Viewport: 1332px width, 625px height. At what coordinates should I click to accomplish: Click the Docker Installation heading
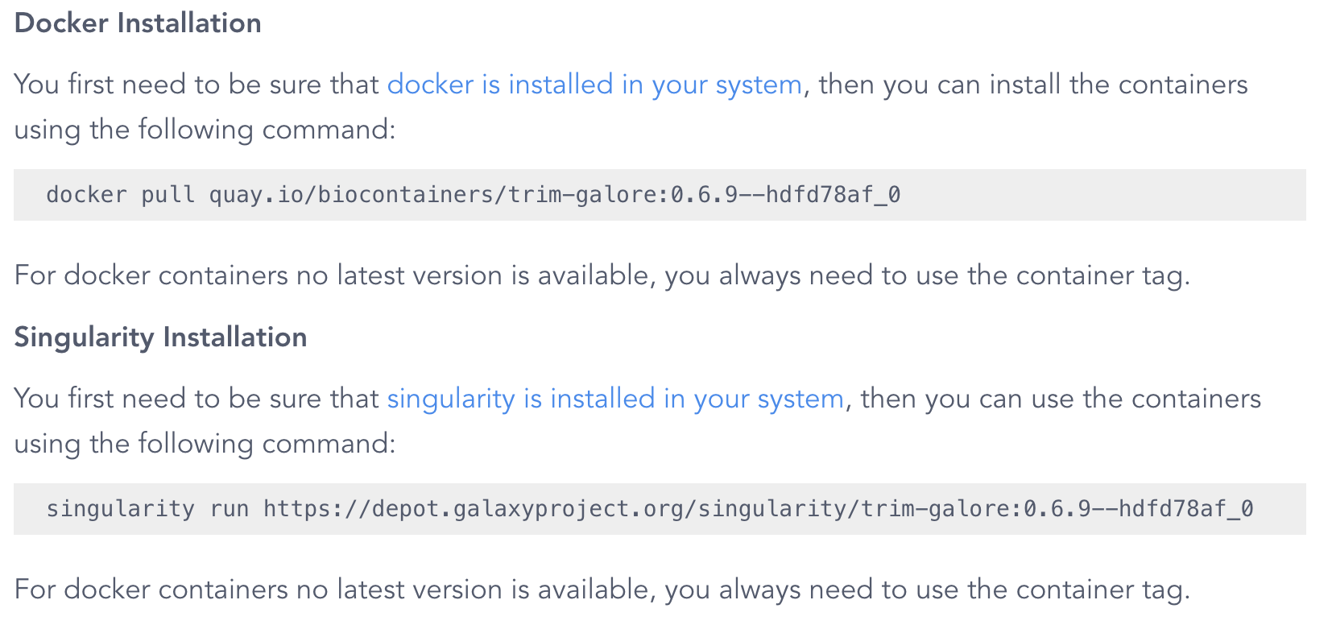[138, 23]
